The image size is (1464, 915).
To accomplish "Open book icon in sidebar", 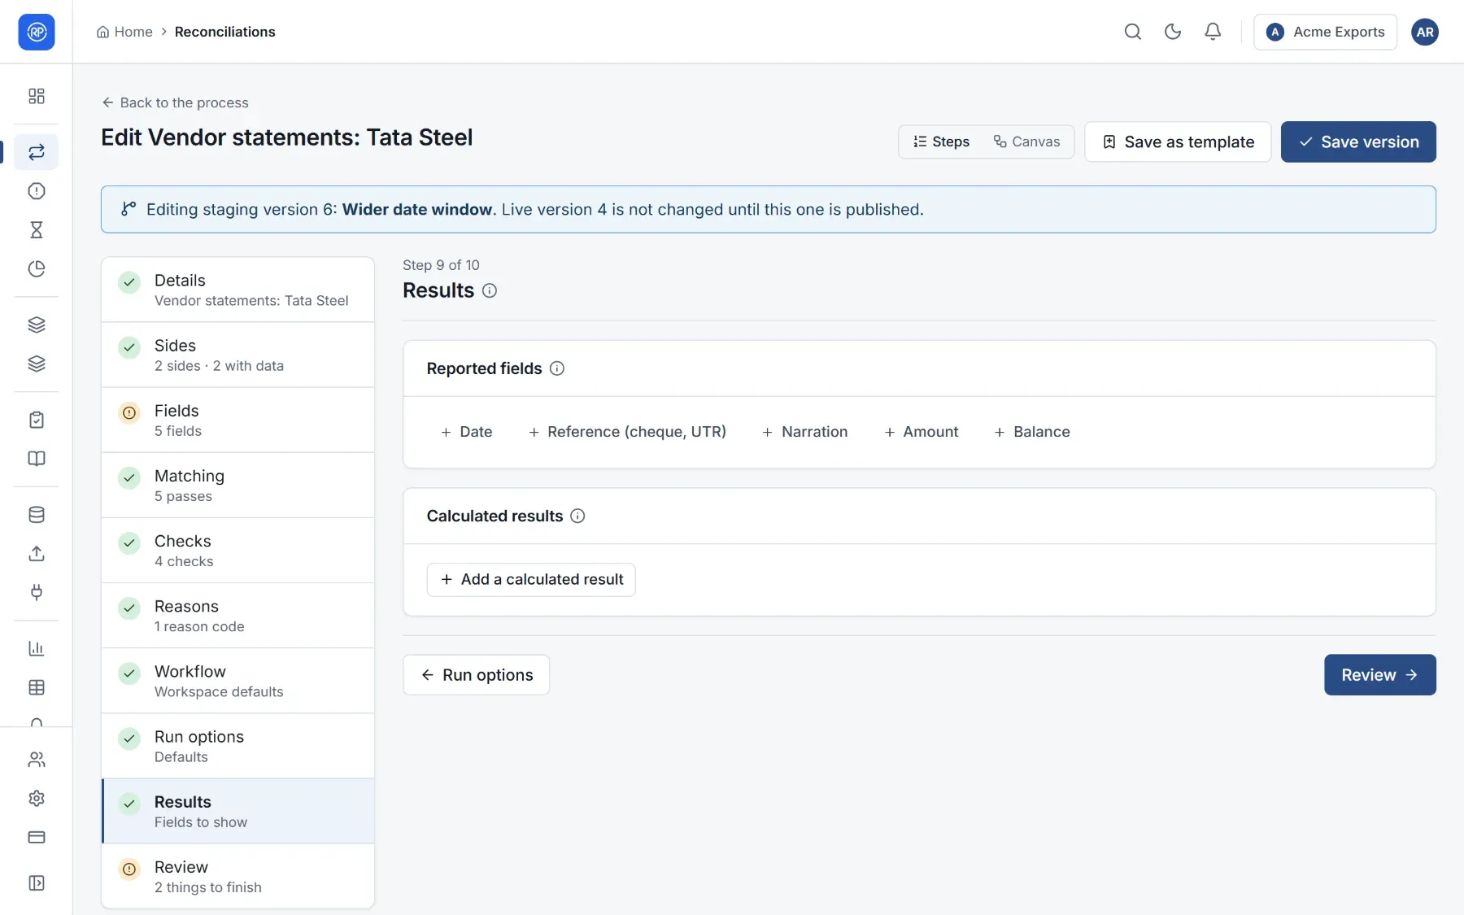I will pos(37,459).
